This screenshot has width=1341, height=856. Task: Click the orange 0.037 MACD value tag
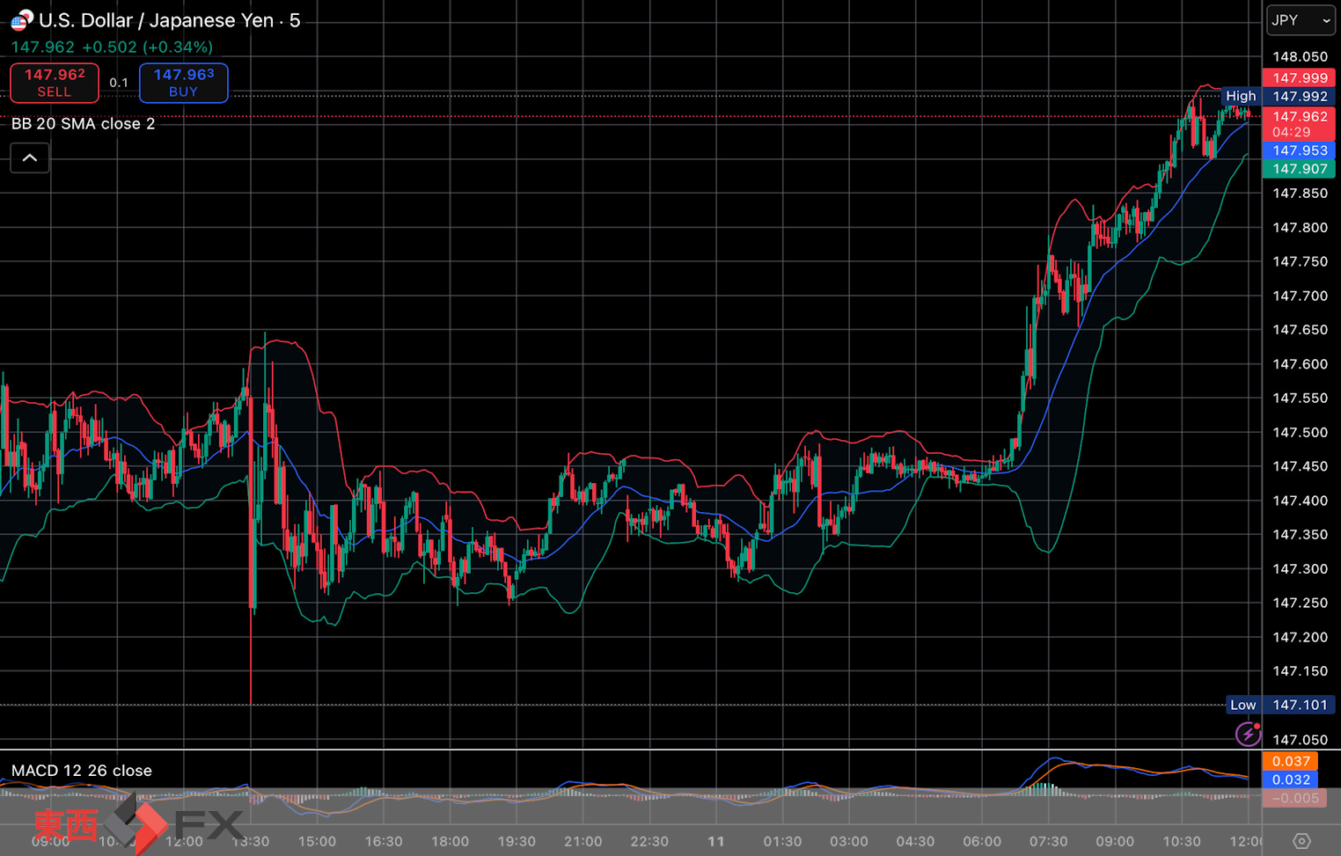[x=1291, y=761]
